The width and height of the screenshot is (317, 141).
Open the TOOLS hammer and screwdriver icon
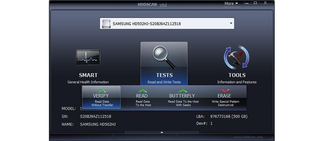point(236,57)
